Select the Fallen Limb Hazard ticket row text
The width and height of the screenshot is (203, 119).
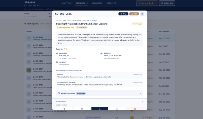click(42, 71)
